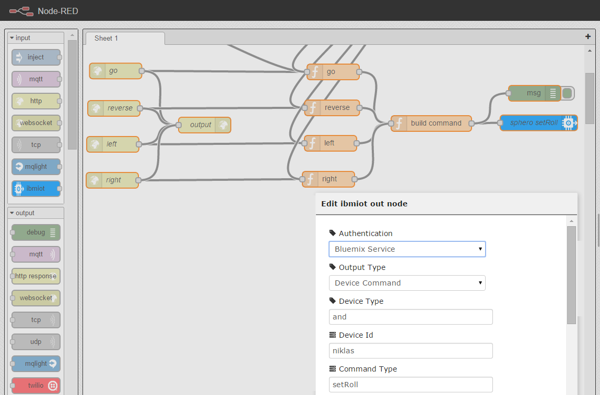Select the sphero setRoll ibmiot node
The image size is (600, 395).
538,123
